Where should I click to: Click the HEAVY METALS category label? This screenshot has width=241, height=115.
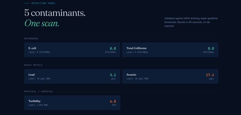coord(33,65)
